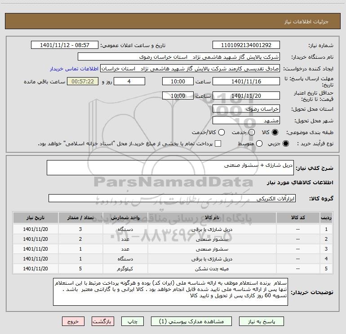Click row 2 item name سشوار صنعتی

212,239
